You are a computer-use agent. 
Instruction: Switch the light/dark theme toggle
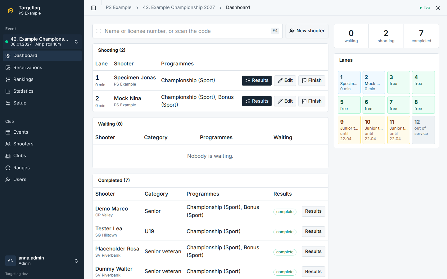(438, 8)
